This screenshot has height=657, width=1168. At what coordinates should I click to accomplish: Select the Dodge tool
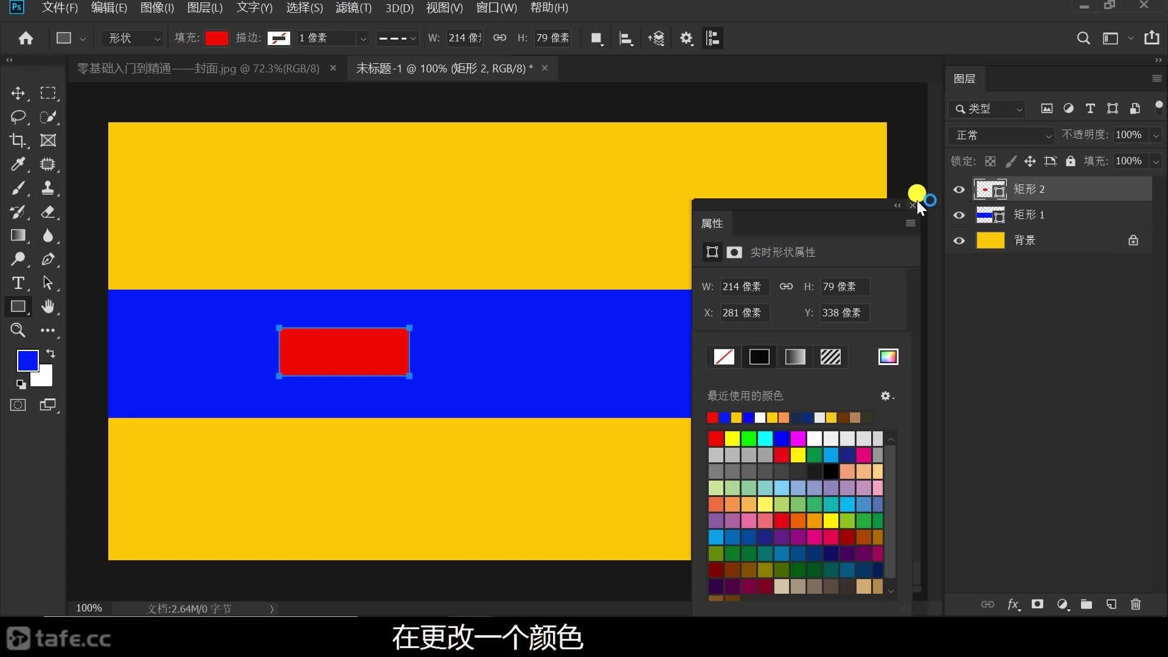pos(18,259)
